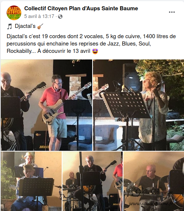184x211 pixels.
Task: Click the perforated music stand in front of the singer
Action: click(x=125, y=105)
